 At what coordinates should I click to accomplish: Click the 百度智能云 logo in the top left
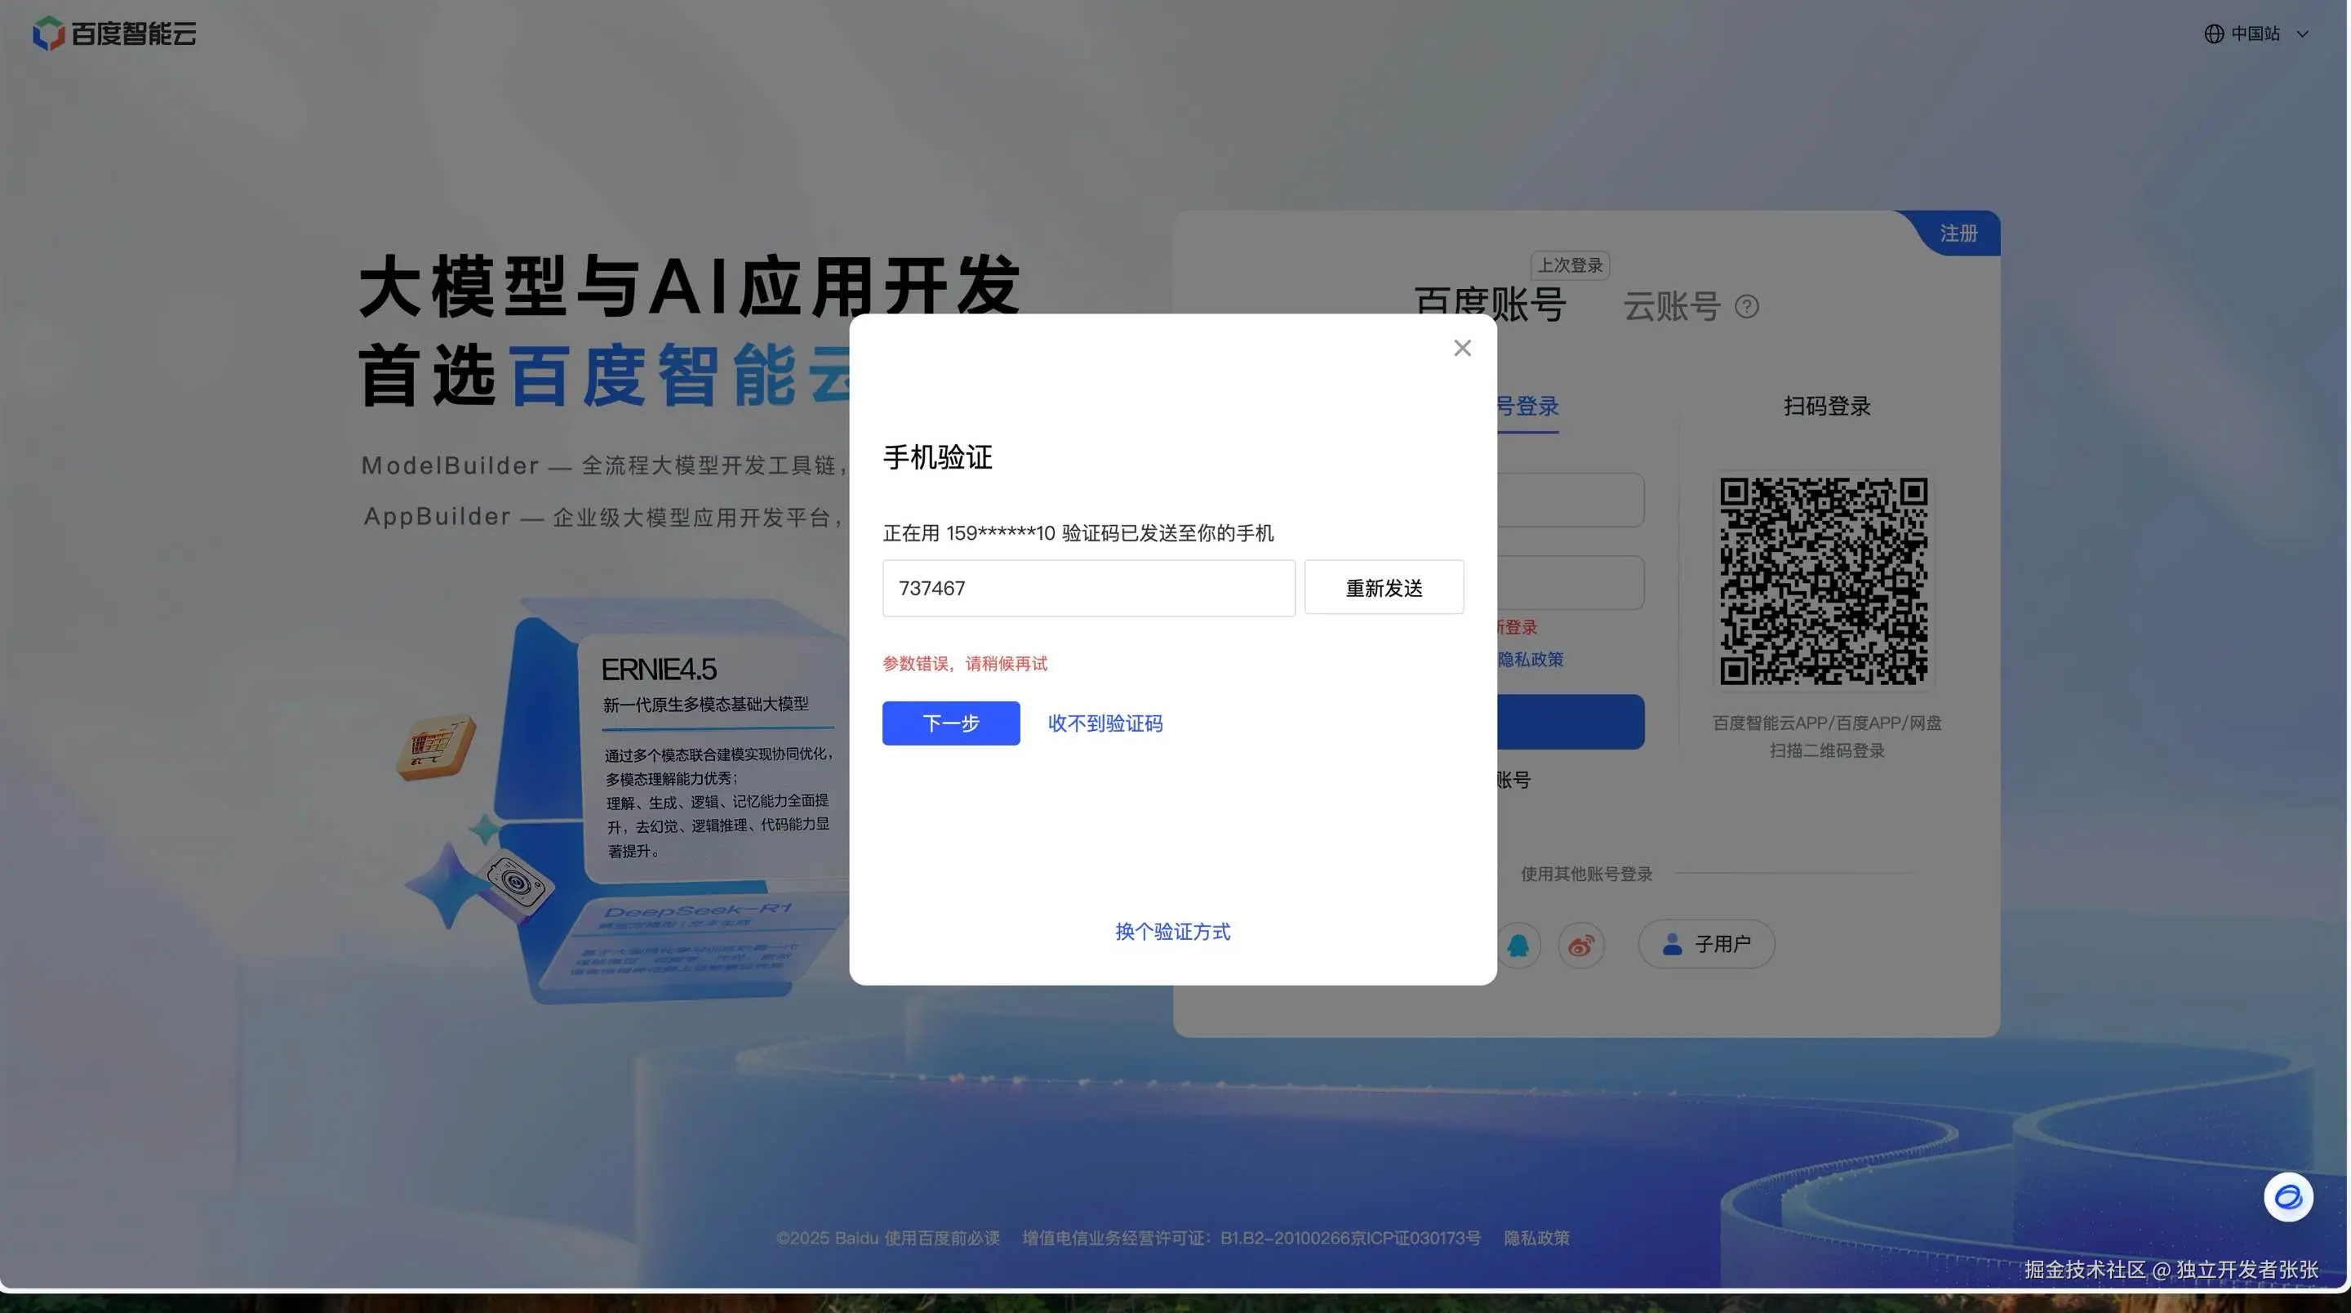pos(113,33)
